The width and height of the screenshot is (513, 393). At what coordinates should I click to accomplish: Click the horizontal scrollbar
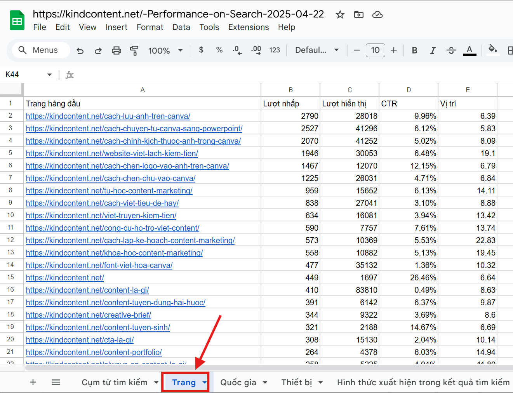pos(268,367)
